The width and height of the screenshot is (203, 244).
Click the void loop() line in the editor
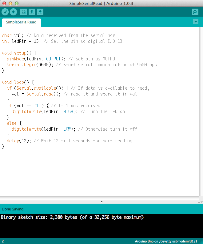tap(18, 82)
